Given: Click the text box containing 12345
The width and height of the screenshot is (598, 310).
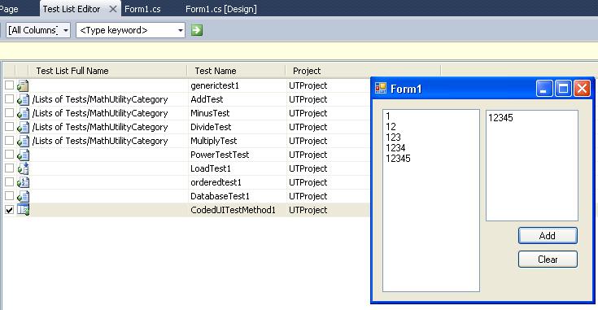Looking at the screenshot, I should pyautogui.click(x=531, y=165).
